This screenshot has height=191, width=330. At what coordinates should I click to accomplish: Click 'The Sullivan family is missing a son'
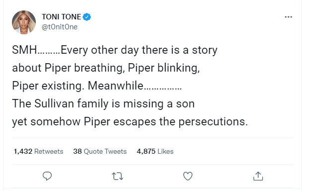[103, 104]
